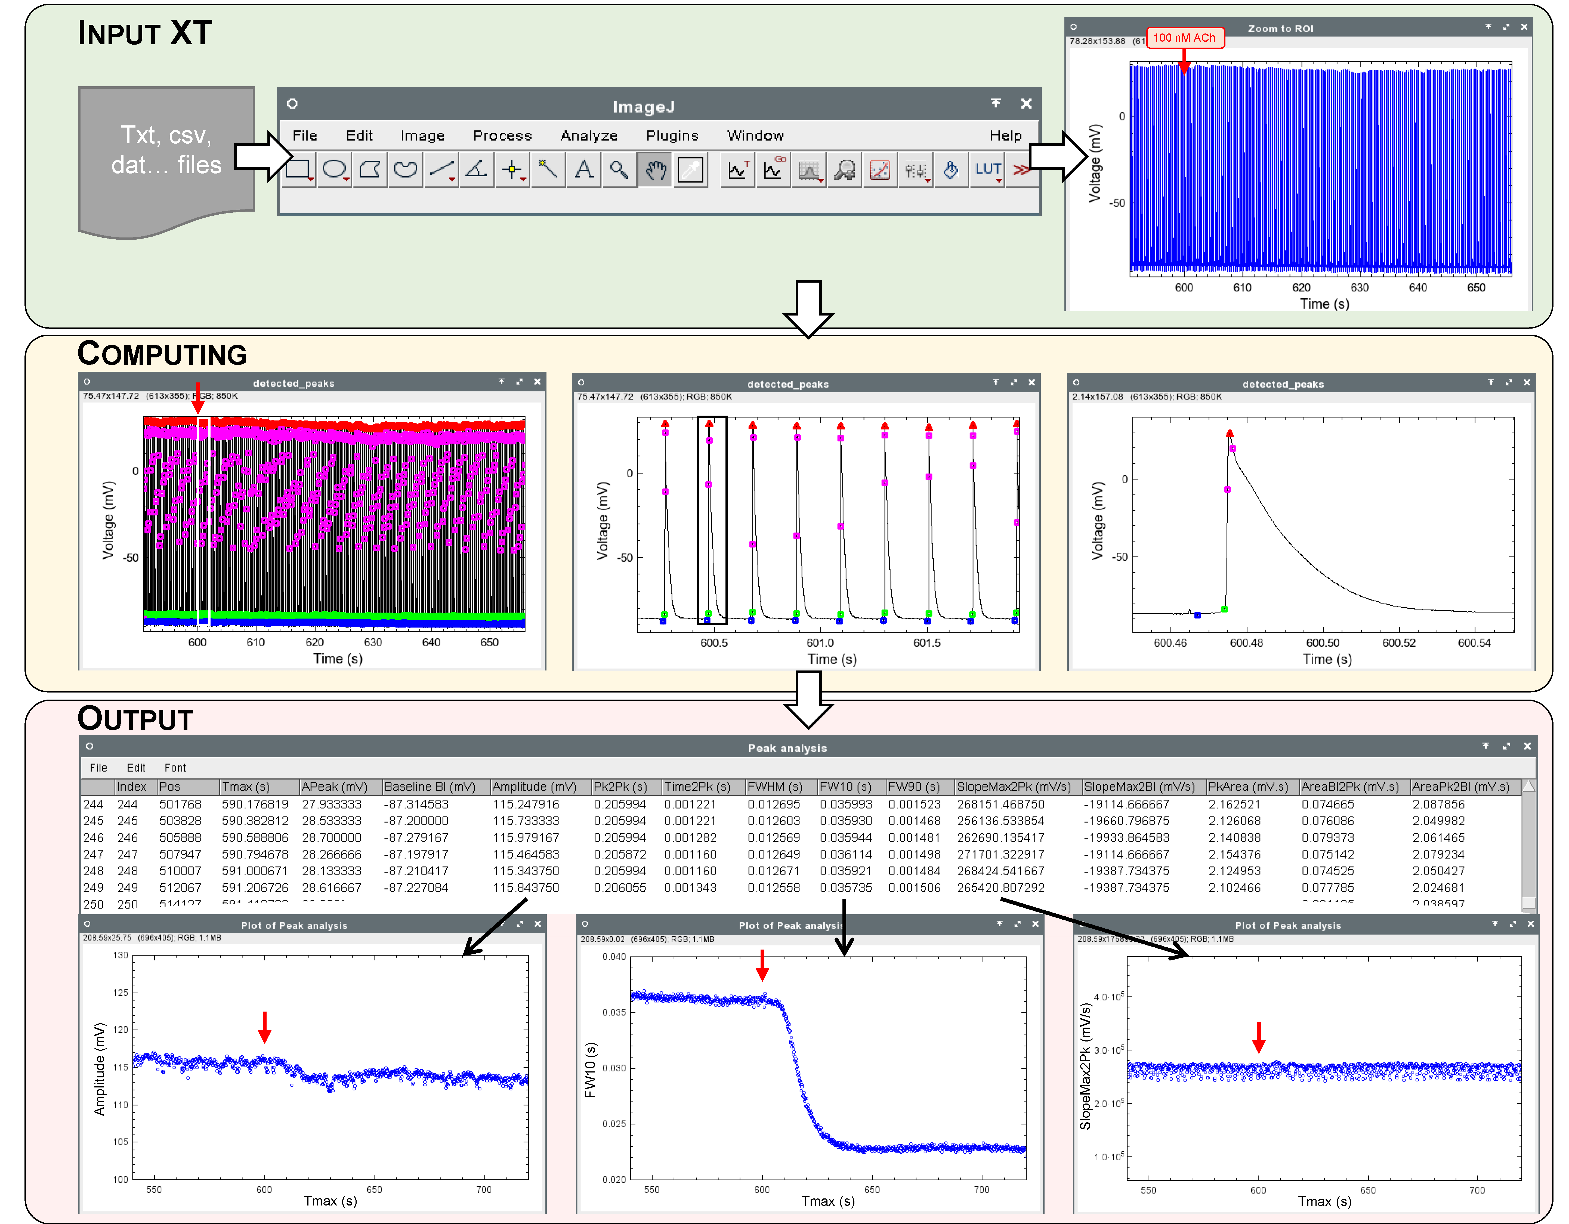Click the FW10 (s) column header

pyautogui.click(x=851, y=787)
